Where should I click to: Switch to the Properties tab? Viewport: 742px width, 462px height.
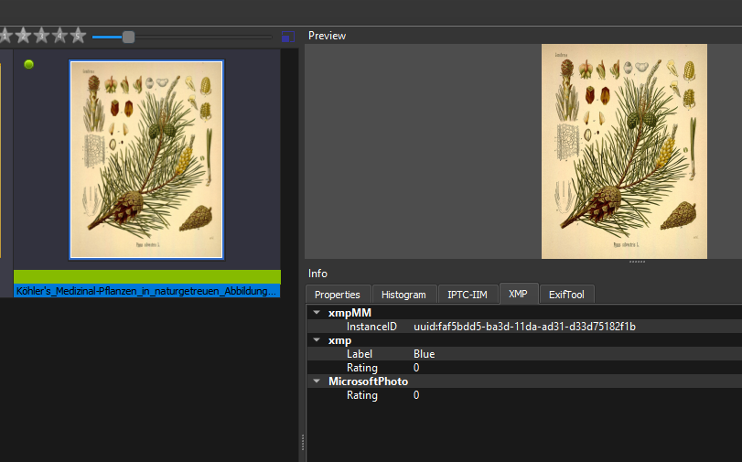click(337, 295)
